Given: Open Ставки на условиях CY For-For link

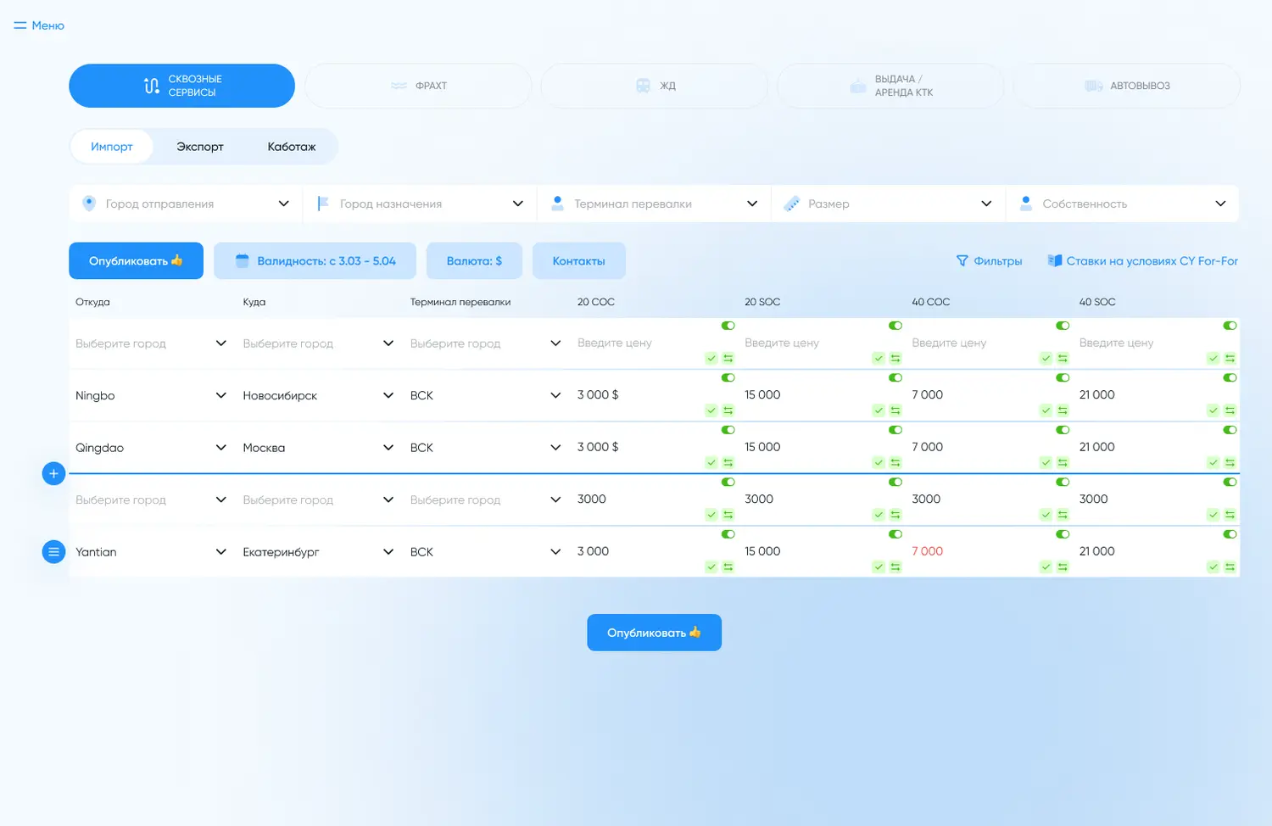Looking at the screenshot, I should pyautogui.click(x=1142, y=261).
